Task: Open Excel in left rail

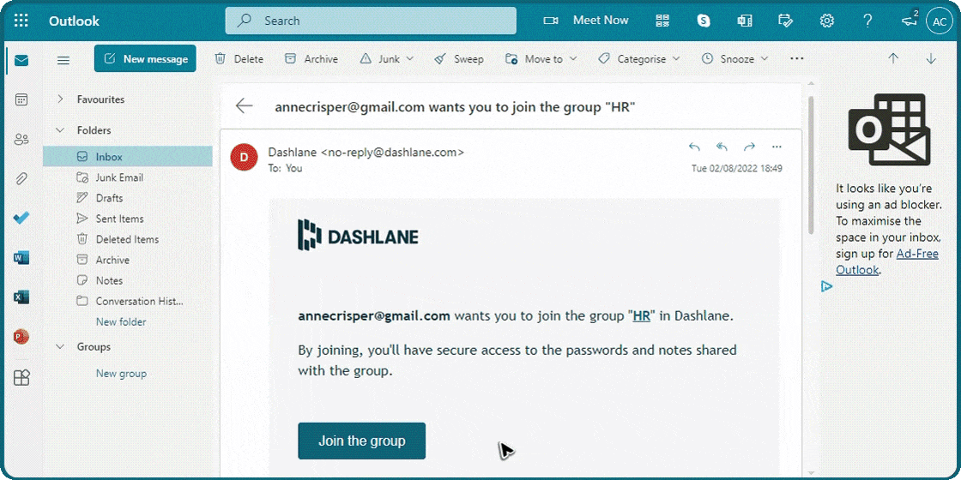Action: (x=21, y=297)
